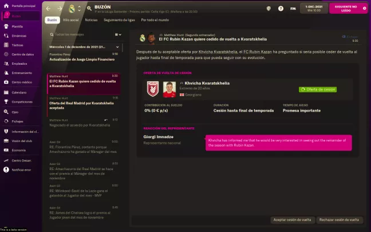Click Siguiente no leído button
The image size is (371, 232).
point(348,9)
